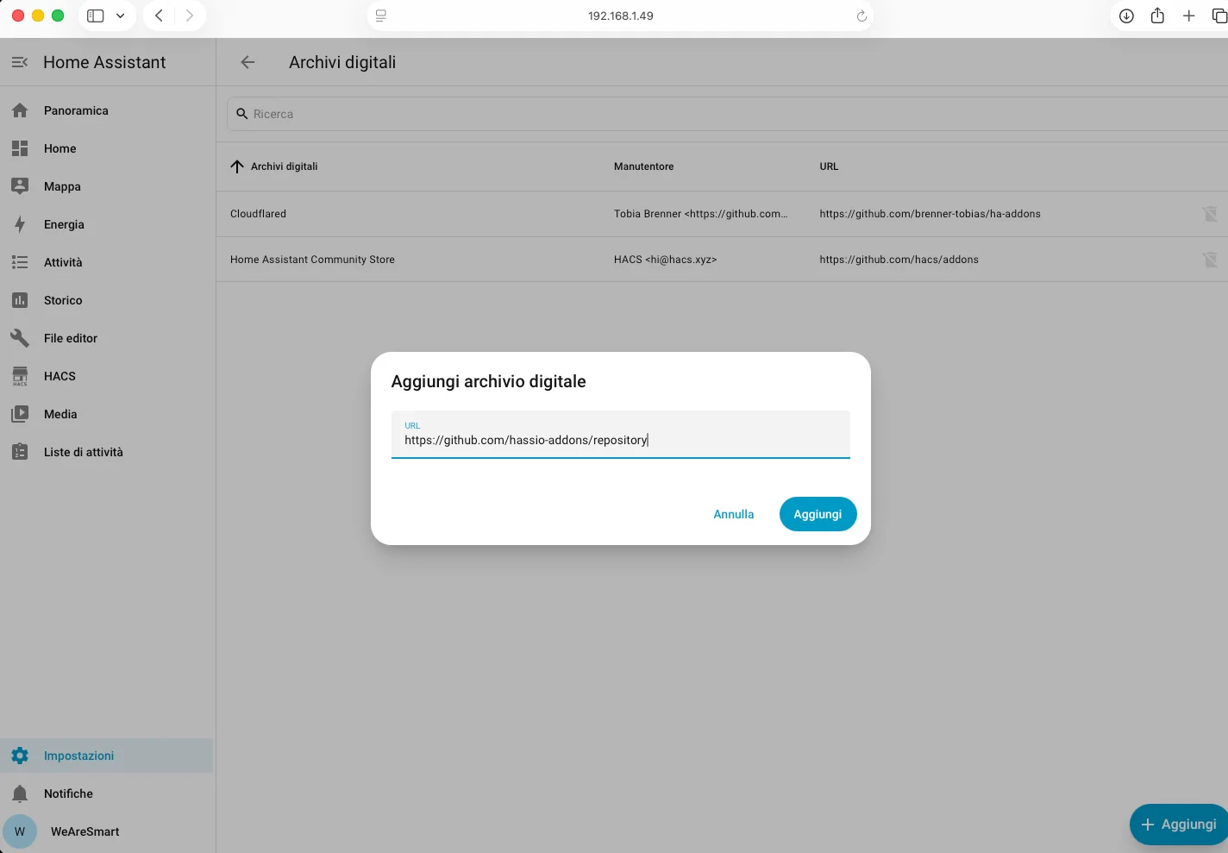The image size is (1228, 853).
Task: Show the Safari tab overview
Action: pos(1219,16)
